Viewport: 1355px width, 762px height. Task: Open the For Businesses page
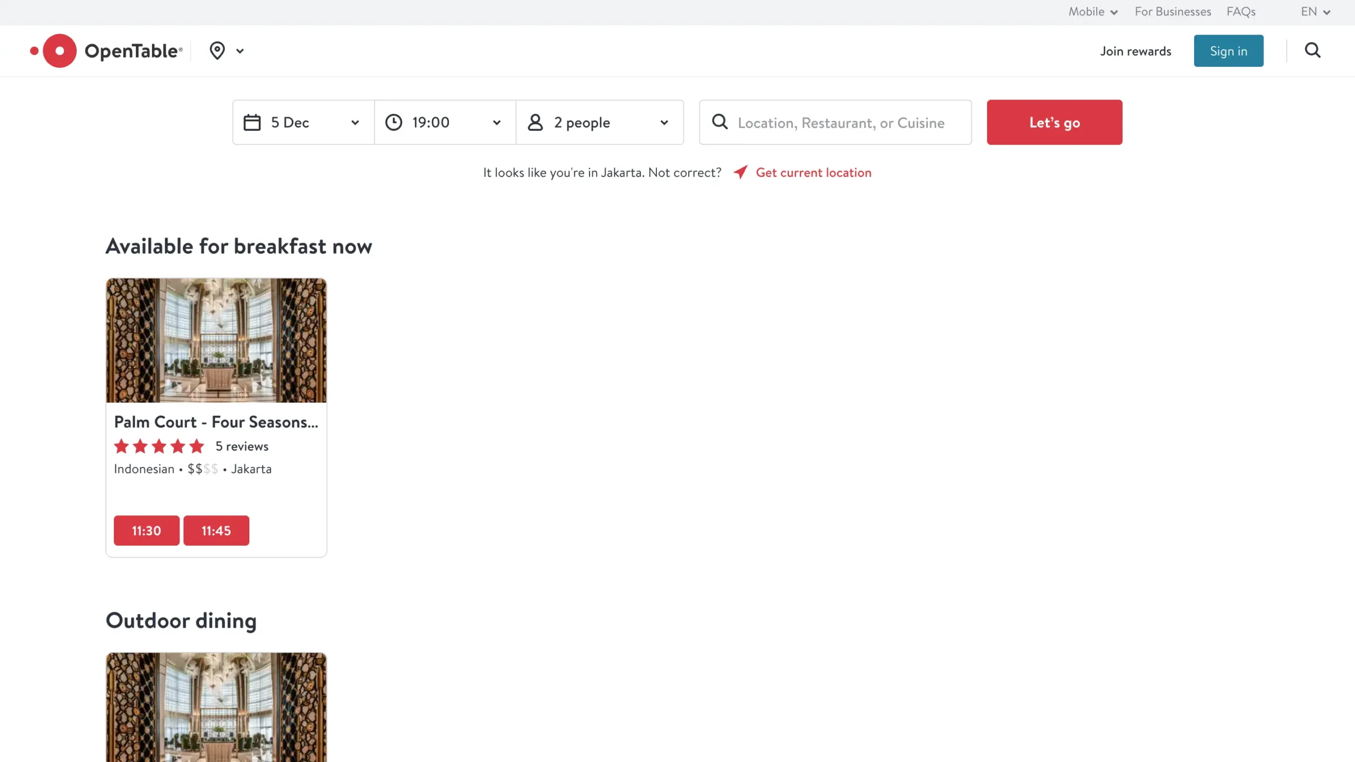click(x=1172, y=11)
